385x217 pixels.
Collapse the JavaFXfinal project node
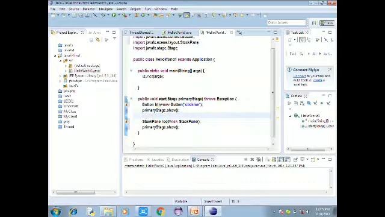(55, 55)
